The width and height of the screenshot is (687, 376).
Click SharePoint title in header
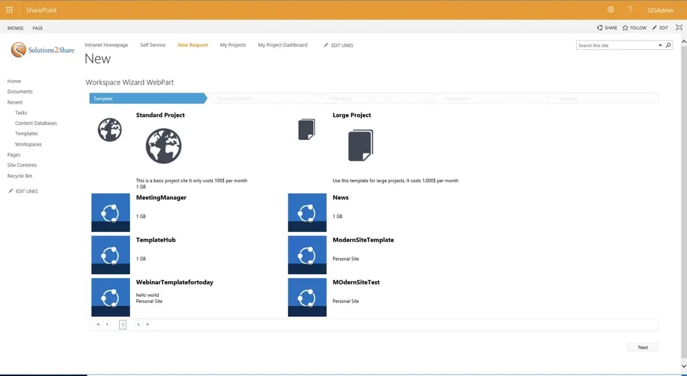[41, 10]
